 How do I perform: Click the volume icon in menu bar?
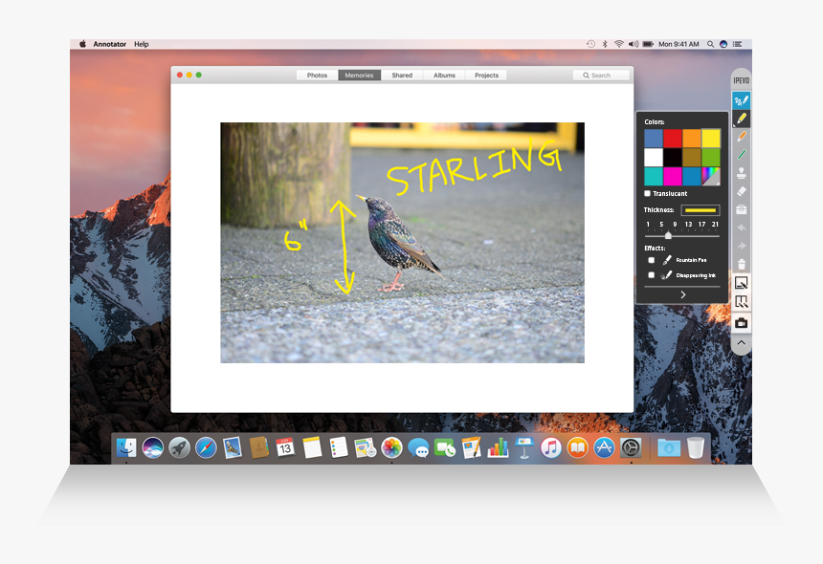click(634, 45)
